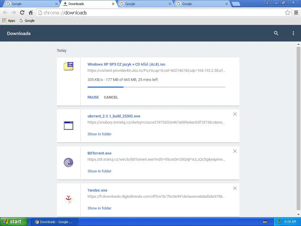
Task: Click the vertical scrollbar thumb
Action: (298, 128)
